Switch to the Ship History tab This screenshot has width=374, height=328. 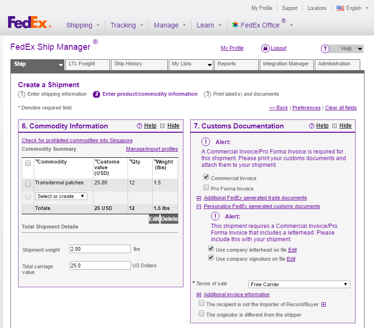(139, 64)
